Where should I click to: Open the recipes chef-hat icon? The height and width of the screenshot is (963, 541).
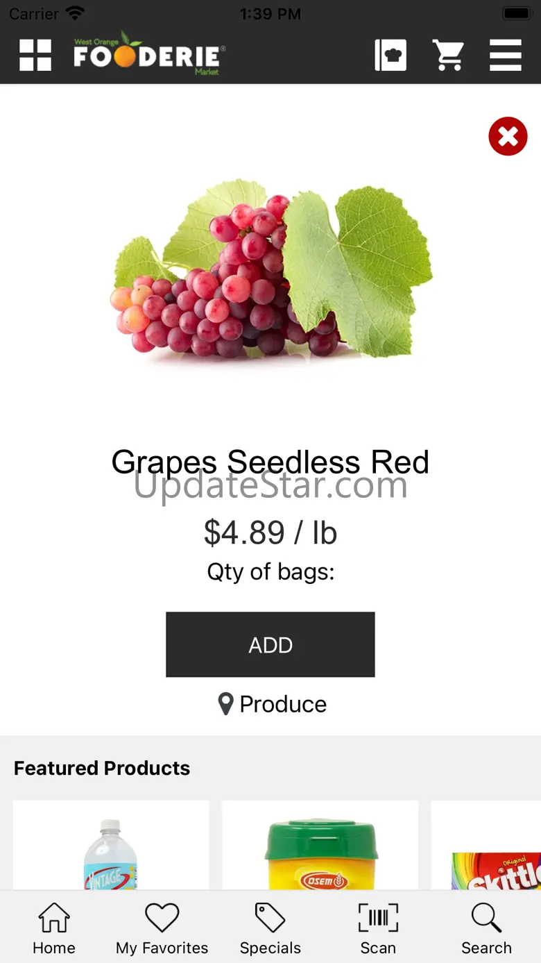pos(390,55)
